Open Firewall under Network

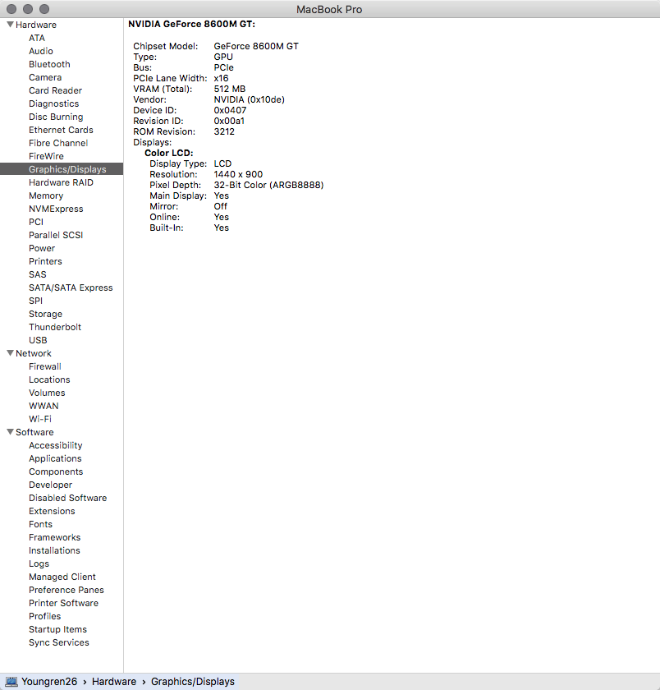coord(45,366)
